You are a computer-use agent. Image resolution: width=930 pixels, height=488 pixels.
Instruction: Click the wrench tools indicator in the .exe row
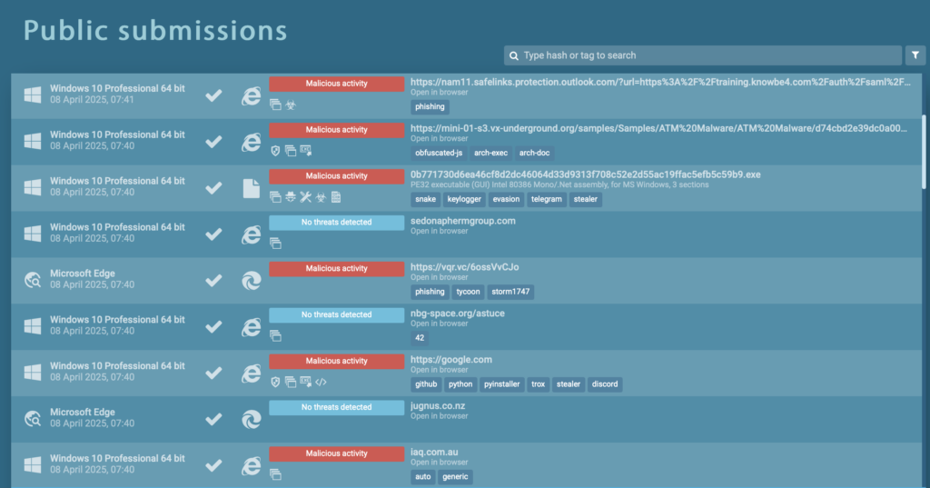click(305, 197)
